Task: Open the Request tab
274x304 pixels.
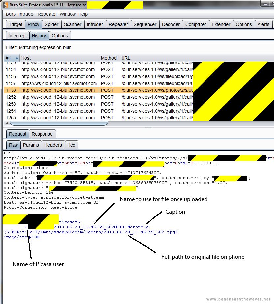Action: point(18,134)
